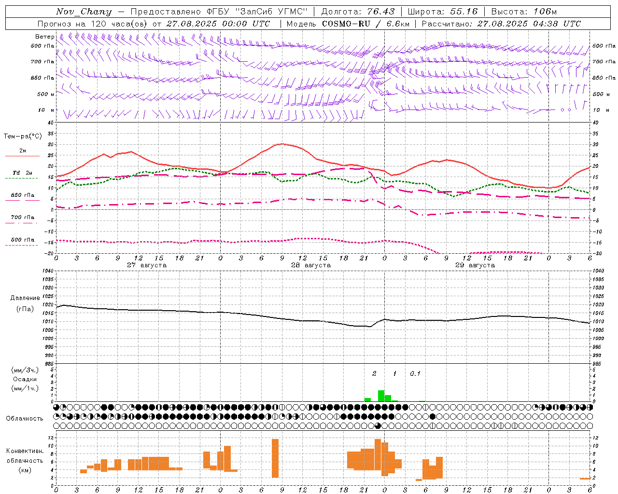Select the Высота: 106м value
618x494 pixels.
click(524, 12)
